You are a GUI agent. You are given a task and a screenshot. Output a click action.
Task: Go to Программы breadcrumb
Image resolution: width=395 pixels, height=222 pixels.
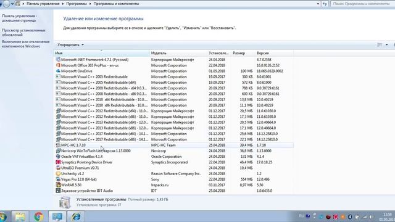[x=77, y=4]
